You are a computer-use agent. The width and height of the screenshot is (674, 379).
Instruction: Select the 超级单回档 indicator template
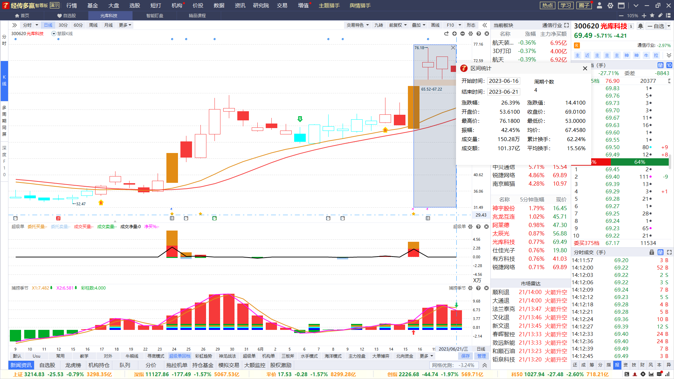click(x=180, y=356)
